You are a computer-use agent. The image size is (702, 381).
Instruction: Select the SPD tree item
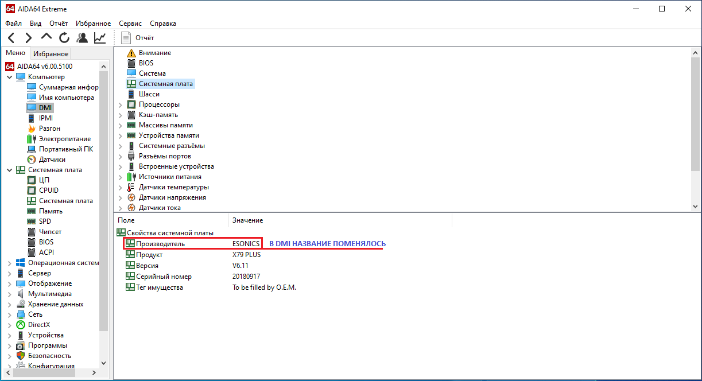[x=39, y=221]
